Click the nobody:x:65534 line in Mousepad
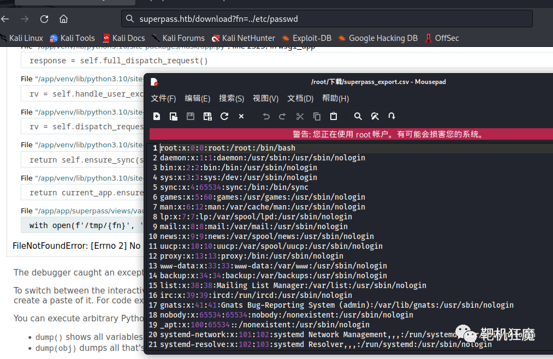Image resolution: width=553 pixels, height=359 pixels. 287,315
